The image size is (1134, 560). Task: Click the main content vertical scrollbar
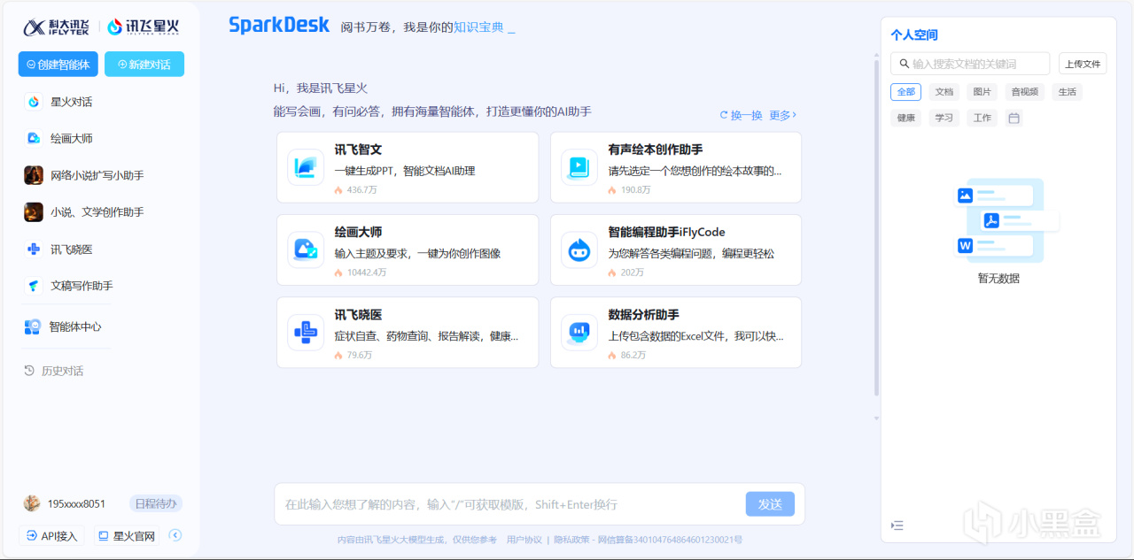coord(876,227)
